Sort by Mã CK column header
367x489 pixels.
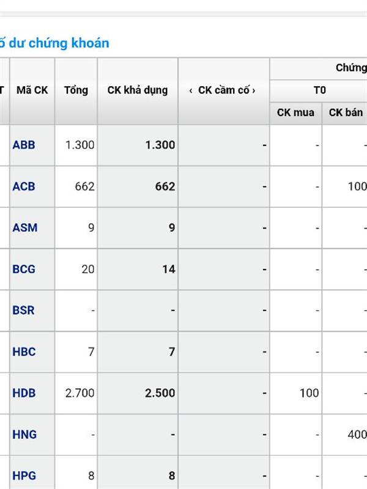pos(32,90)
